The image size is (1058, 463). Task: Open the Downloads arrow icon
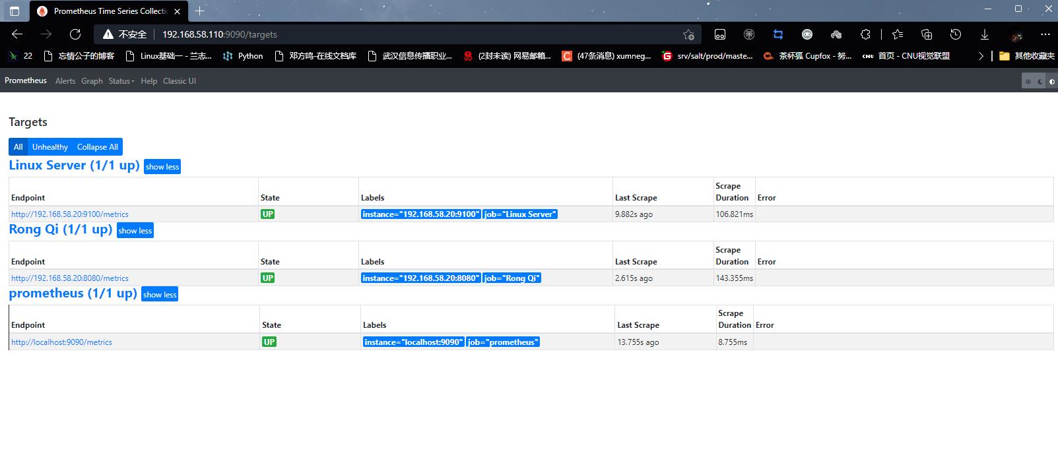pos(985,34)
